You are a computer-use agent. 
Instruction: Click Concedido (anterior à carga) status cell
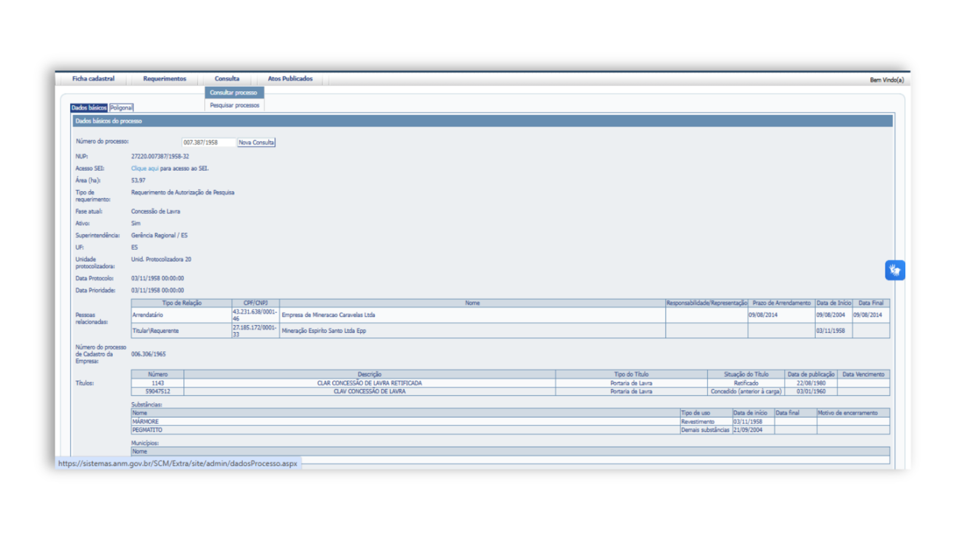click(x=746, y=392)
